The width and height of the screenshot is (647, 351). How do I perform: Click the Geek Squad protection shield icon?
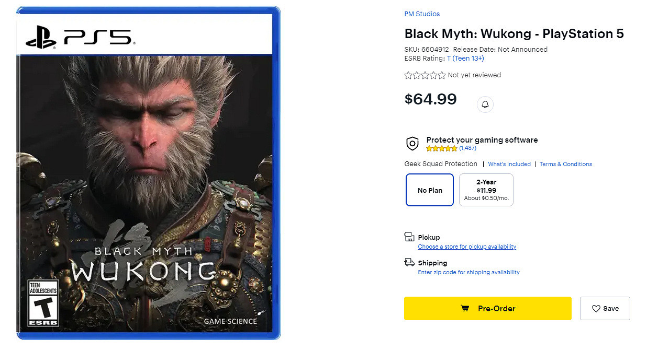click(412, 144)
